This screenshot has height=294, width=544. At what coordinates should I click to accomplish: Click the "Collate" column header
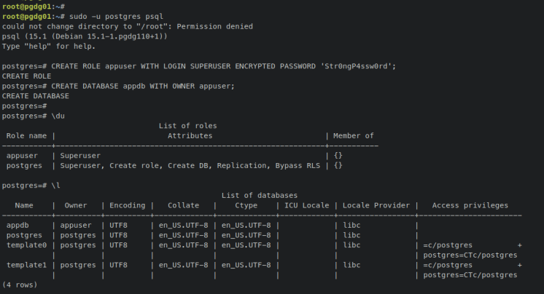(183, 205)
